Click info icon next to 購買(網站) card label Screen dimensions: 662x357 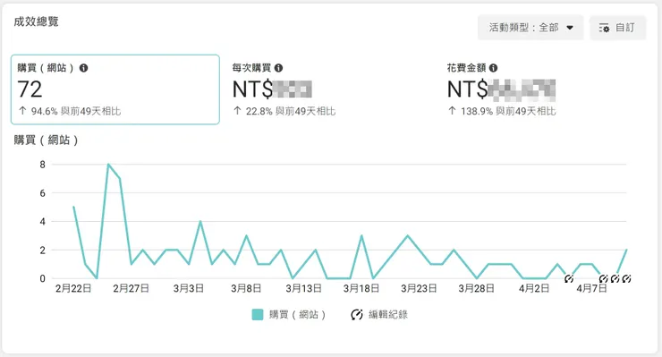tap(83, 68)
